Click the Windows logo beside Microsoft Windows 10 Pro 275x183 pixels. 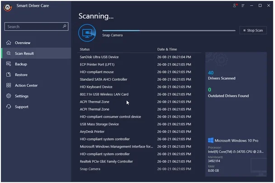[211, 141]
